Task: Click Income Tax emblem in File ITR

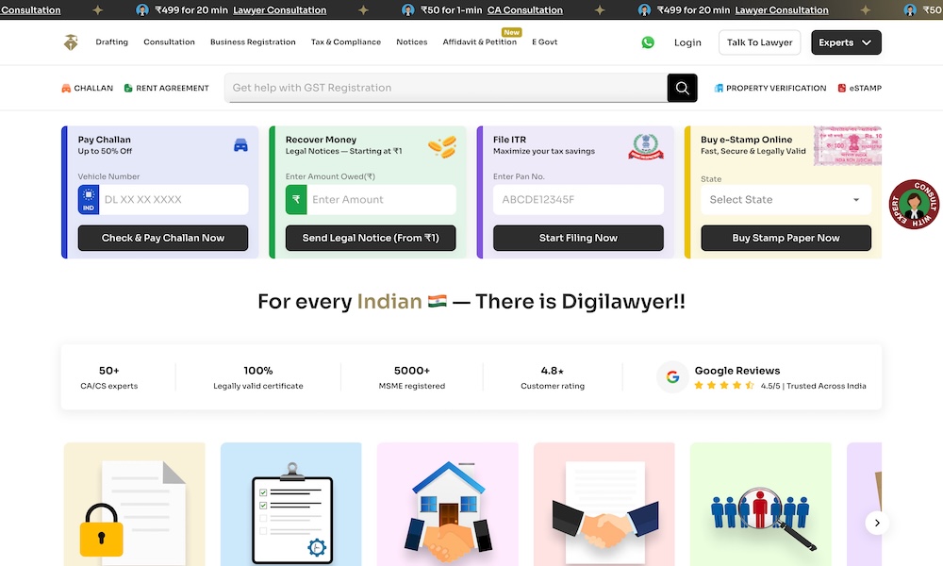Action: [x=646, y=146]
